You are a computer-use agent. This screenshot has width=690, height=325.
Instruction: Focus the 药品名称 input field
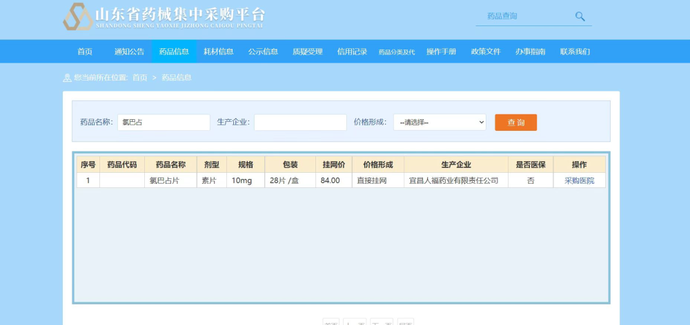tap(164, 123)
